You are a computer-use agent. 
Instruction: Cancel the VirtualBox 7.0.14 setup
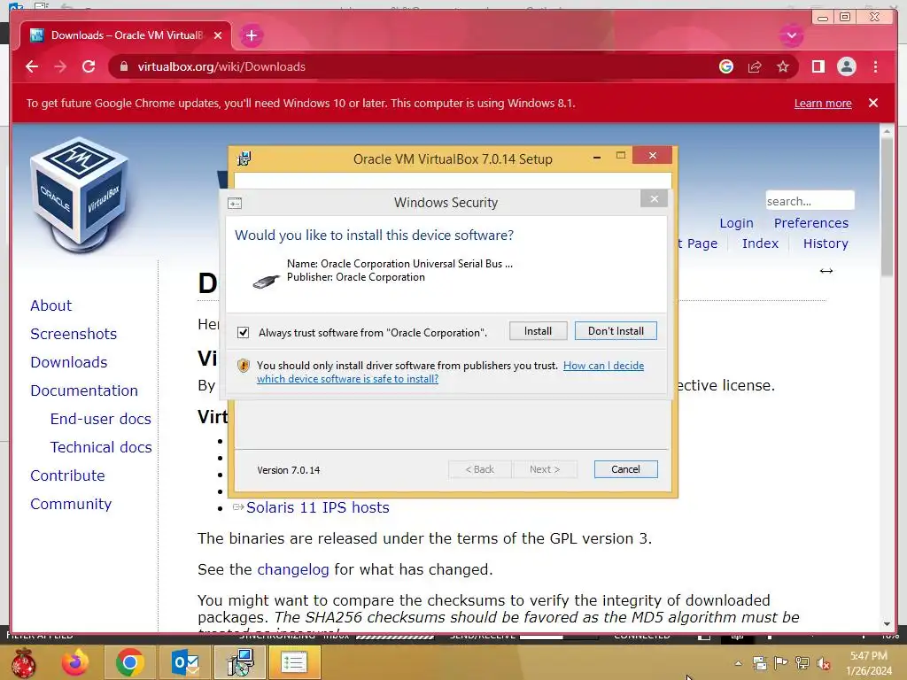tap(625, 469)
